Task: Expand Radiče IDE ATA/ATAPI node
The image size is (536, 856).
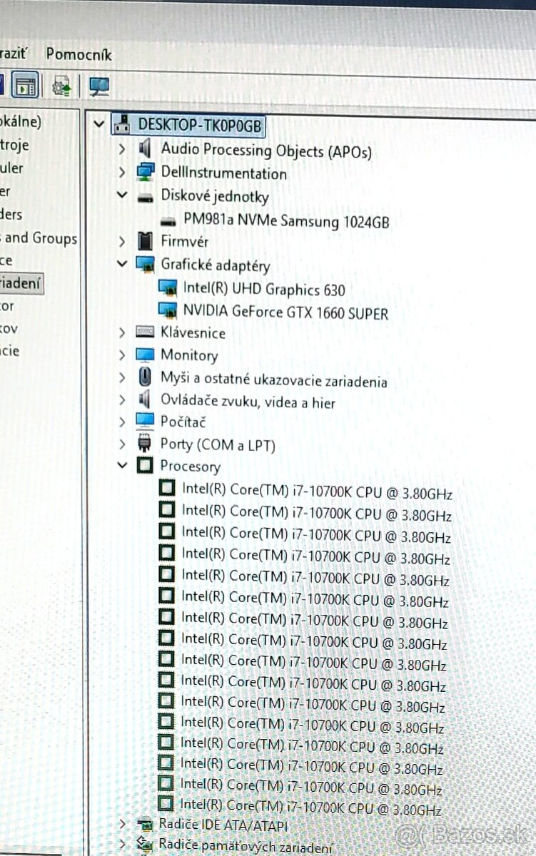Action: pyautogui.click(x=122, y=825)
